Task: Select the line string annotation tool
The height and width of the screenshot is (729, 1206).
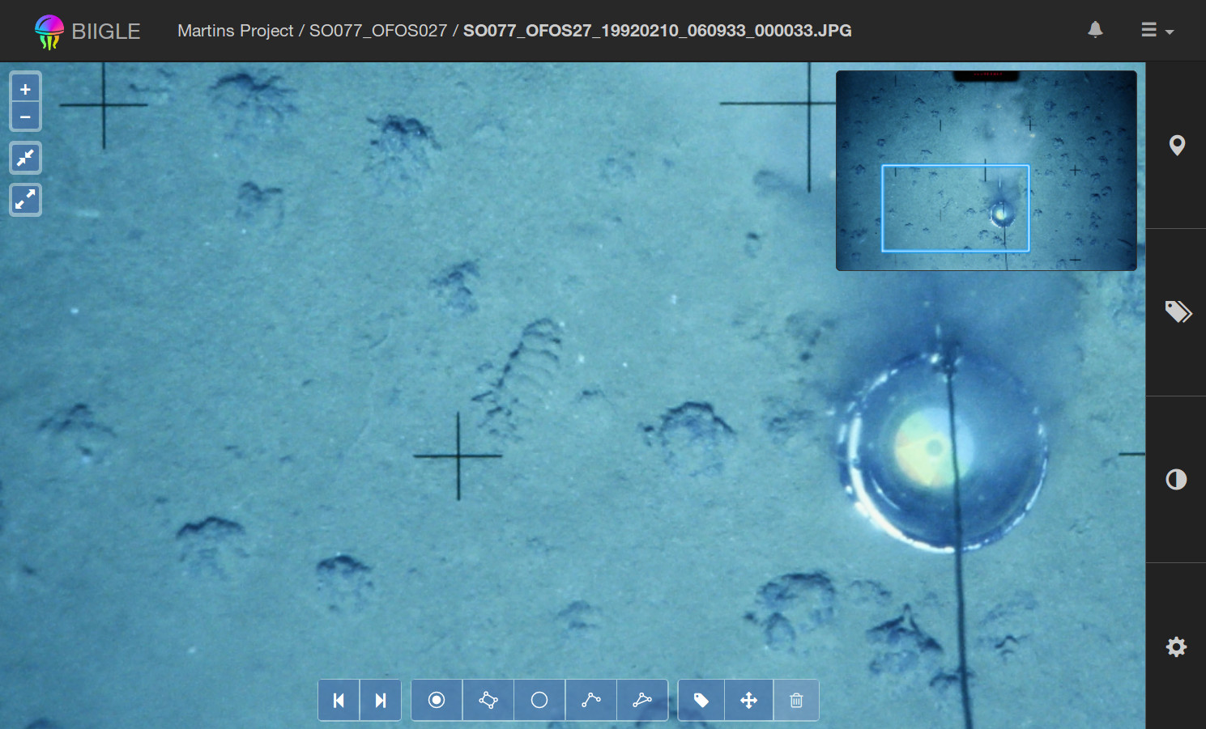Action: 590,700
